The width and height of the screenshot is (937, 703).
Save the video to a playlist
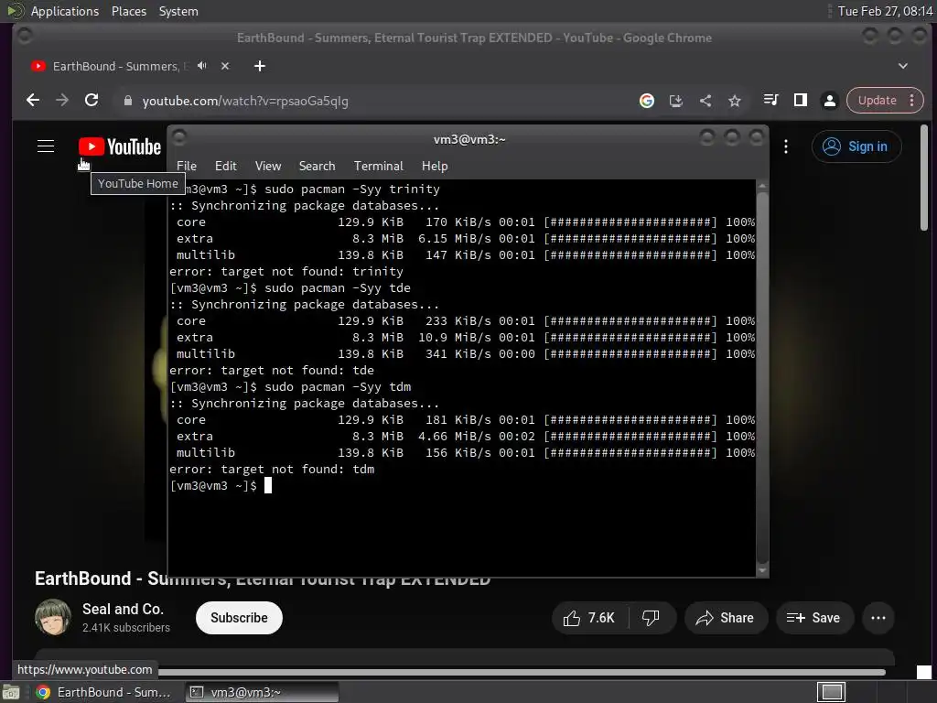pyautogui.click(x=813, y=618)
